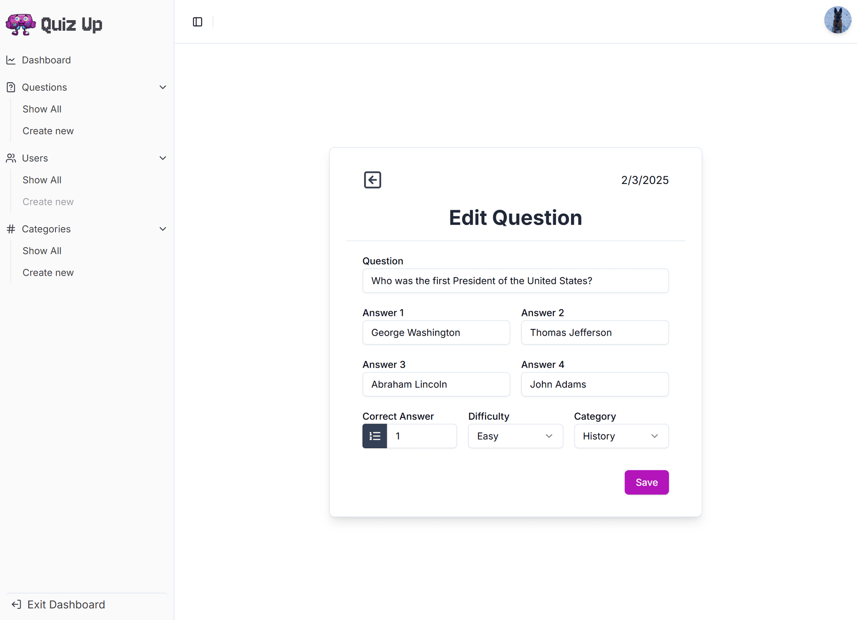The height and width of the screenshot is (620, 857).
Task: Click the Quiz Up mascot logo
Action: point(21,24)
